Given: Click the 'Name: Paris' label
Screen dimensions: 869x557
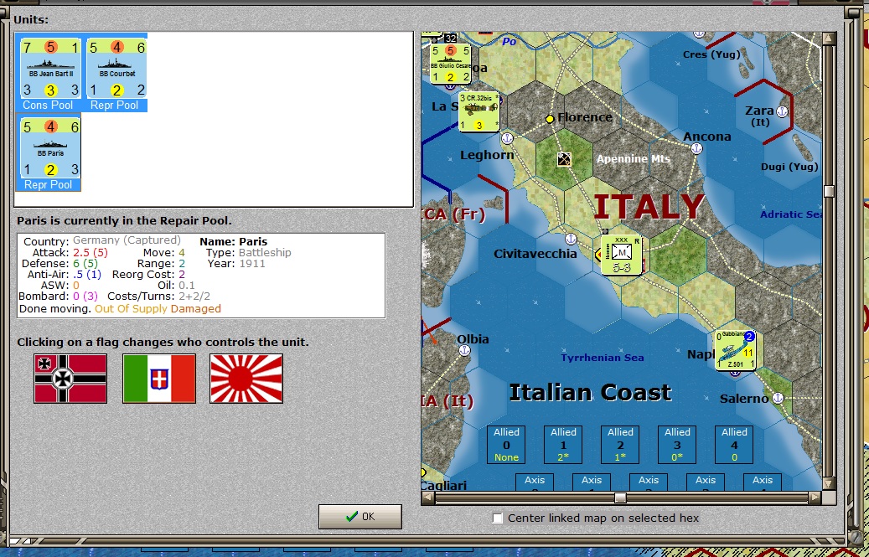Looking at the screenshot, I should (x=233, y=242).
